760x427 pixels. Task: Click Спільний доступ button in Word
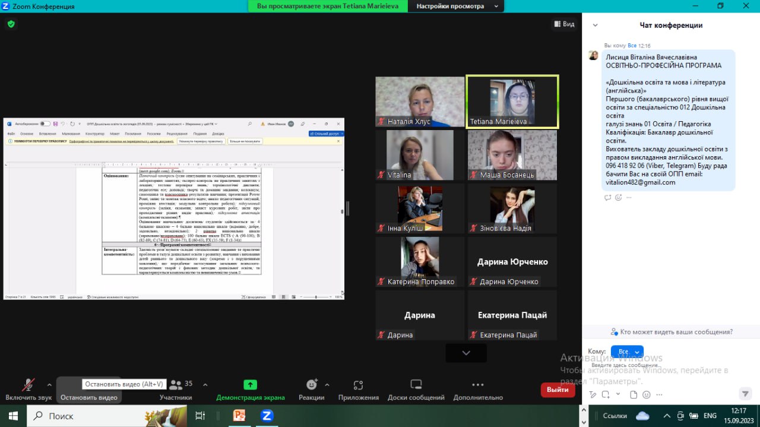tap(325, 134)
